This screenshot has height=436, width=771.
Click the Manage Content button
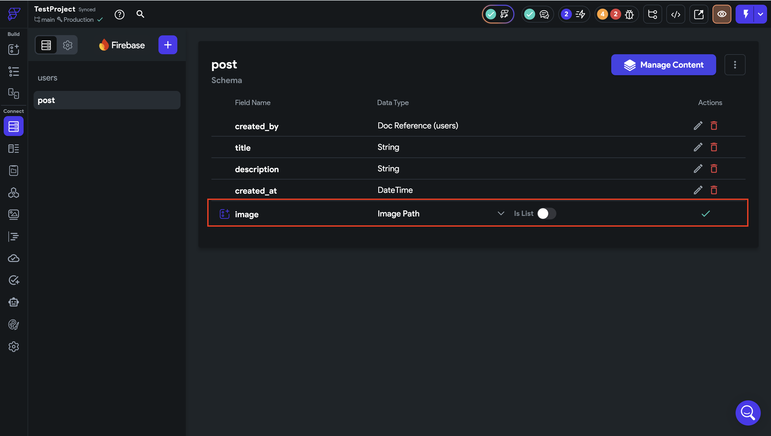pos(663,65)
